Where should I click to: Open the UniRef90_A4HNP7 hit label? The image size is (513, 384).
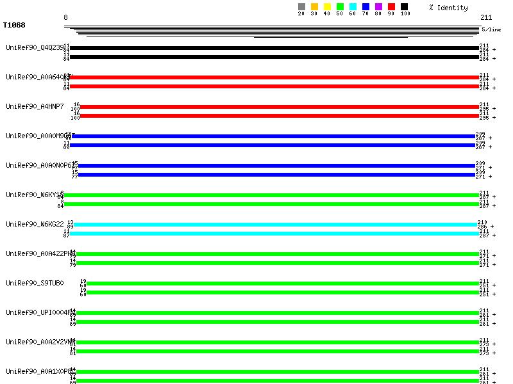pyautogui.click(x=35, y=106)
